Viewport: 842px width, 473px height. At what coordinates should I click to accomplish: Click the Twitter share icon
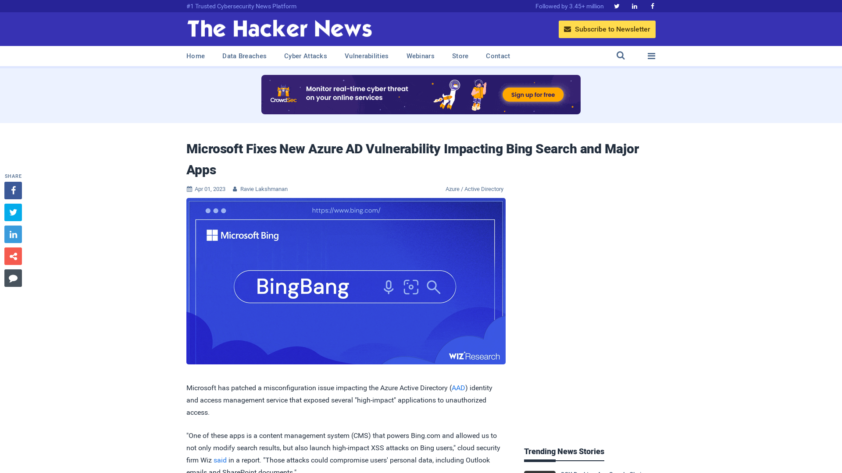[x=13, y=212]
